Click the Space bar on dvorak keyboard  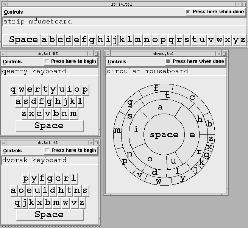pos(49,215)
